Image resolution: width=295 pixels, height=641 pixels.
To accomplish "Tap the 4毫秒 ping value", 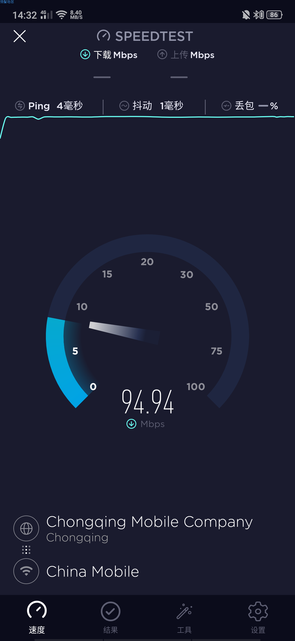I will 70,106.
